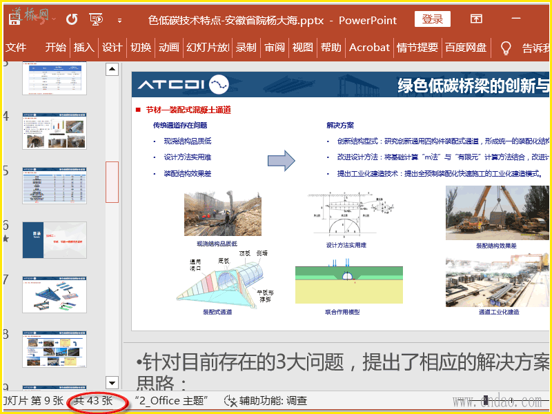Click the bullet 现浇结构品质低
The image size is (552, 414).
coord(188,141)
